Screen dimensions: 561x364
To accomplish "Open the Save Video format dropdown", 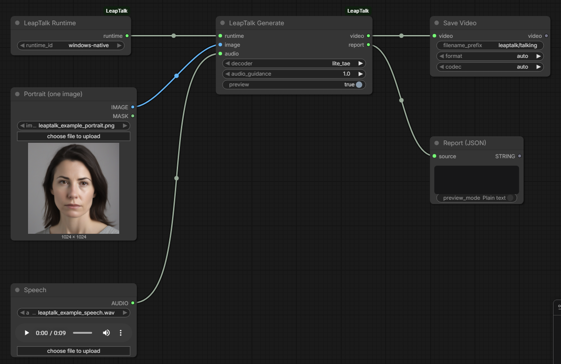I will 490,56.
